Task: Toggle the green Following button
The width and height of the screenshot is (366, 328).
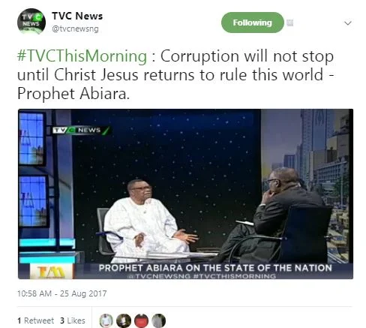Action: [x=253, y=23]
